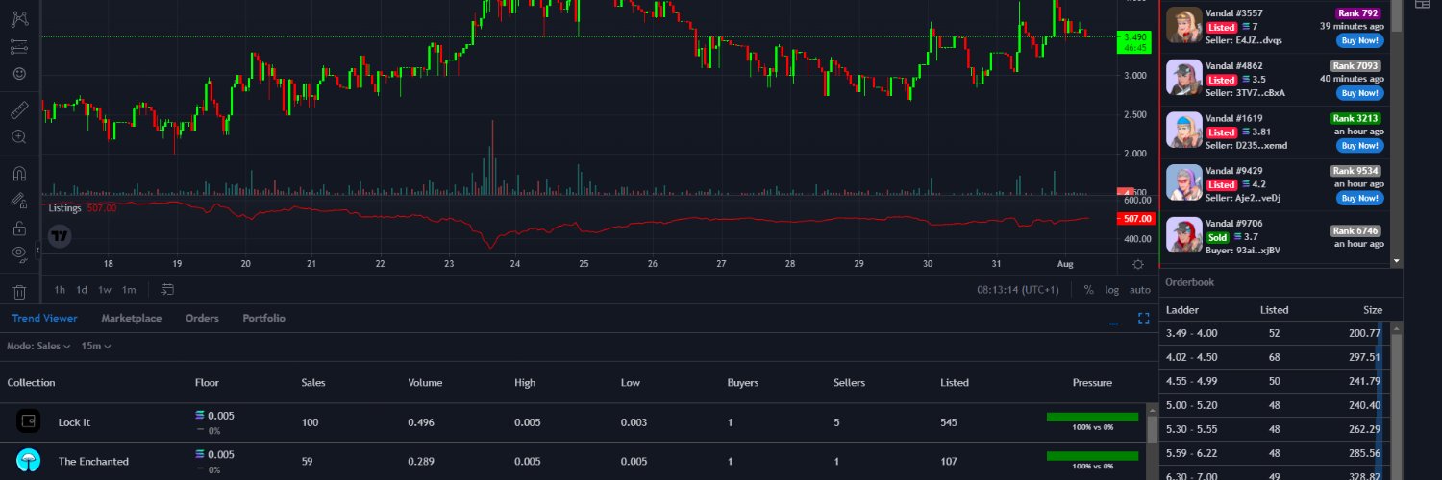Open Vandal #1619 thumbnail image
1442x480 pixels.
click(1183, 131)
